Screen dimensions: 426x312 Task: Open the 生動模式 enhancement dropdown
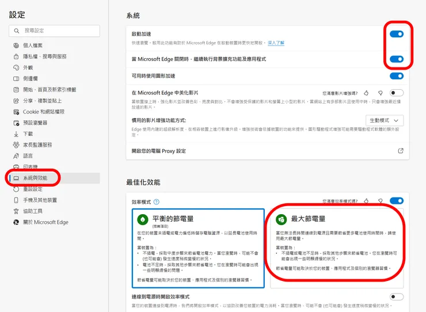coord(385,120)
